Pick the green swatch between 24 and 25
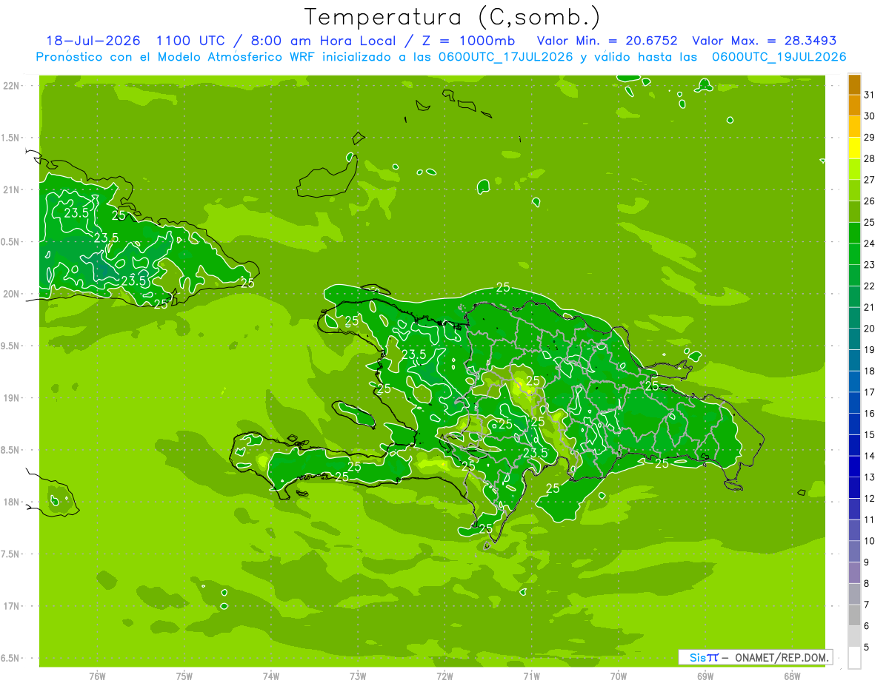The image size is (889, 686). tap(854, 233)
